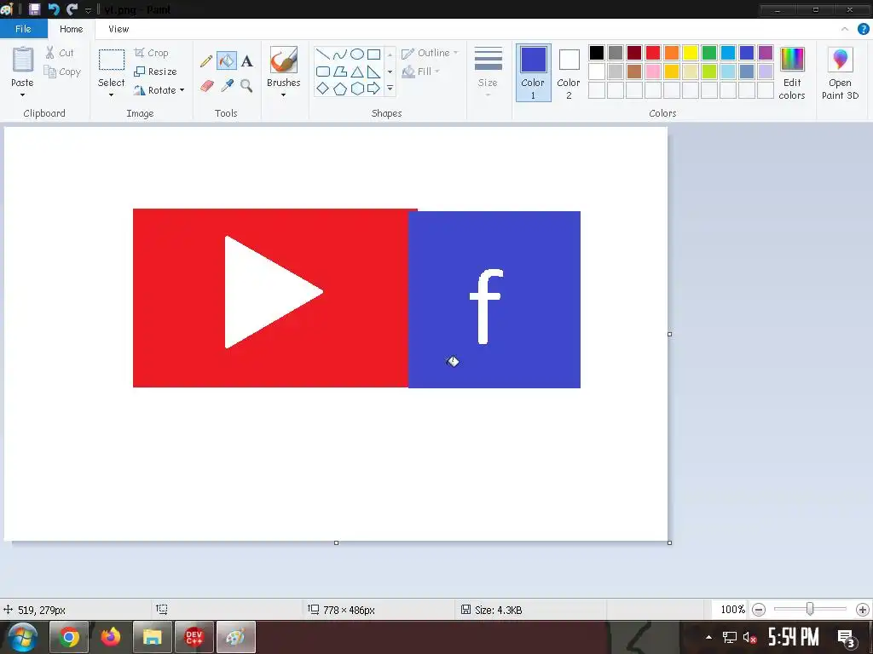Click the Paste clipboard icon
Screen dimensions: 873x654
(x=23, y=60)
